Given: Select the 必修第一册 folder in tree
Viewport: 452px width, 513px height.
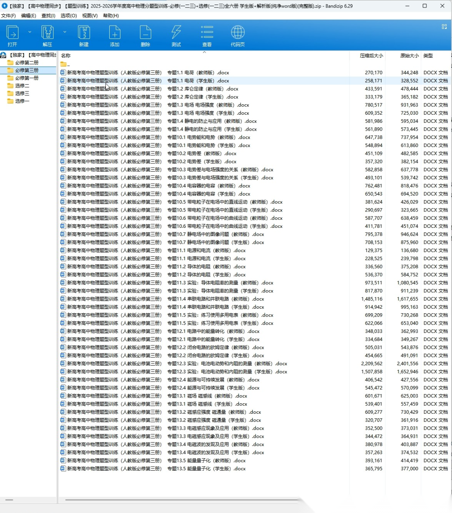Looking at the screenshot, I should pyautogui.click(x=27, y=78).
